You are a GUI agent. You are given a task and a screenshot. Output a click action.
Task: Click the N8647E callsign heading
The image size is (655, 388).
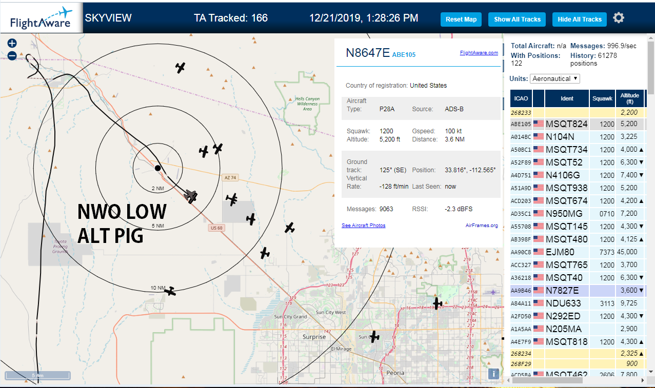click(367, 53)
